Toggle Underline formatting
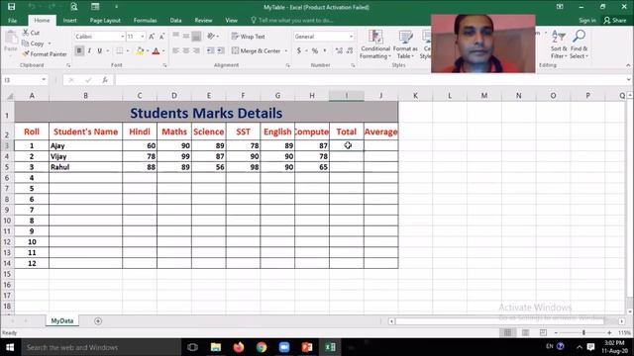Screen dimensions: 634x356 [99, 50]
